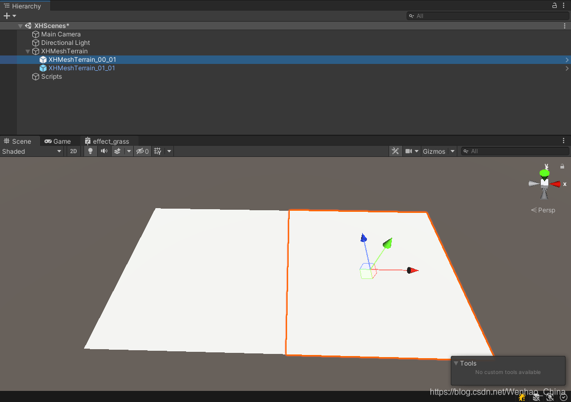571x402 pixels.
Task: Switch Persp projection label
Action: point(543,210)
